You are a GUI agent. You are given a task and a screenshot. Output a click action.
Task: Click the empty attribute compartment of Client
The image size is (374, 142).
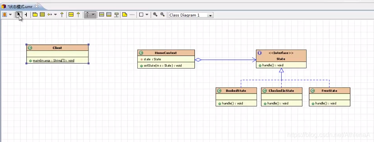(x=57, y=54)
